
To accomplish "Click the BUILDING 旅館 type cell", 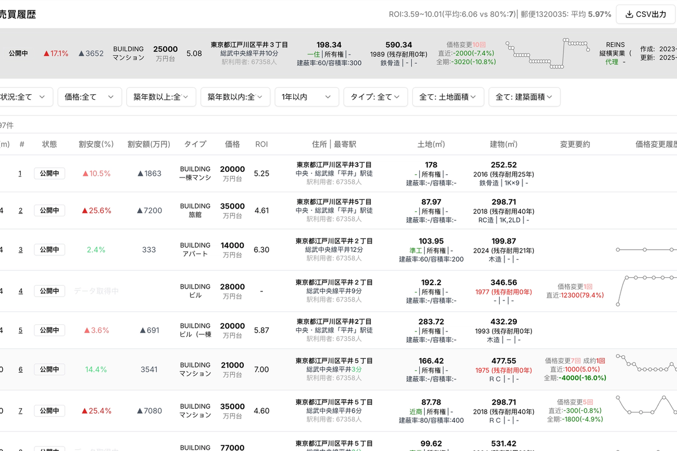I will (x=195, y=210).
